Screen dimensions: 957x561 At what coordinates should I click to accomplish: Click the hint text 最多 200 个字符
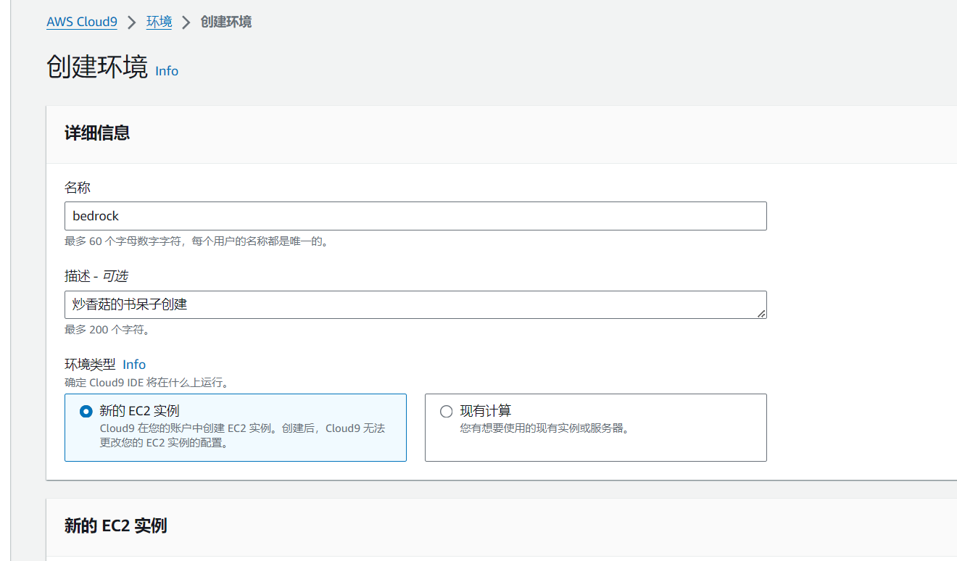click(107, 330)
